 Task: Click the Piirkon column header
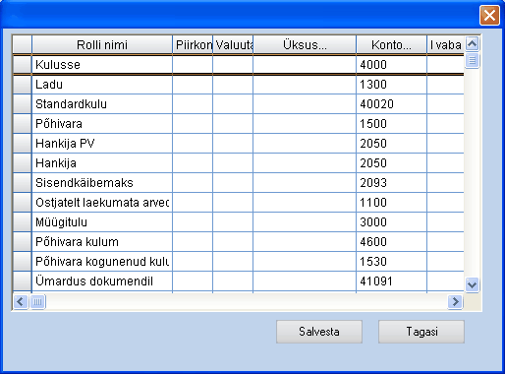(193, 45)
